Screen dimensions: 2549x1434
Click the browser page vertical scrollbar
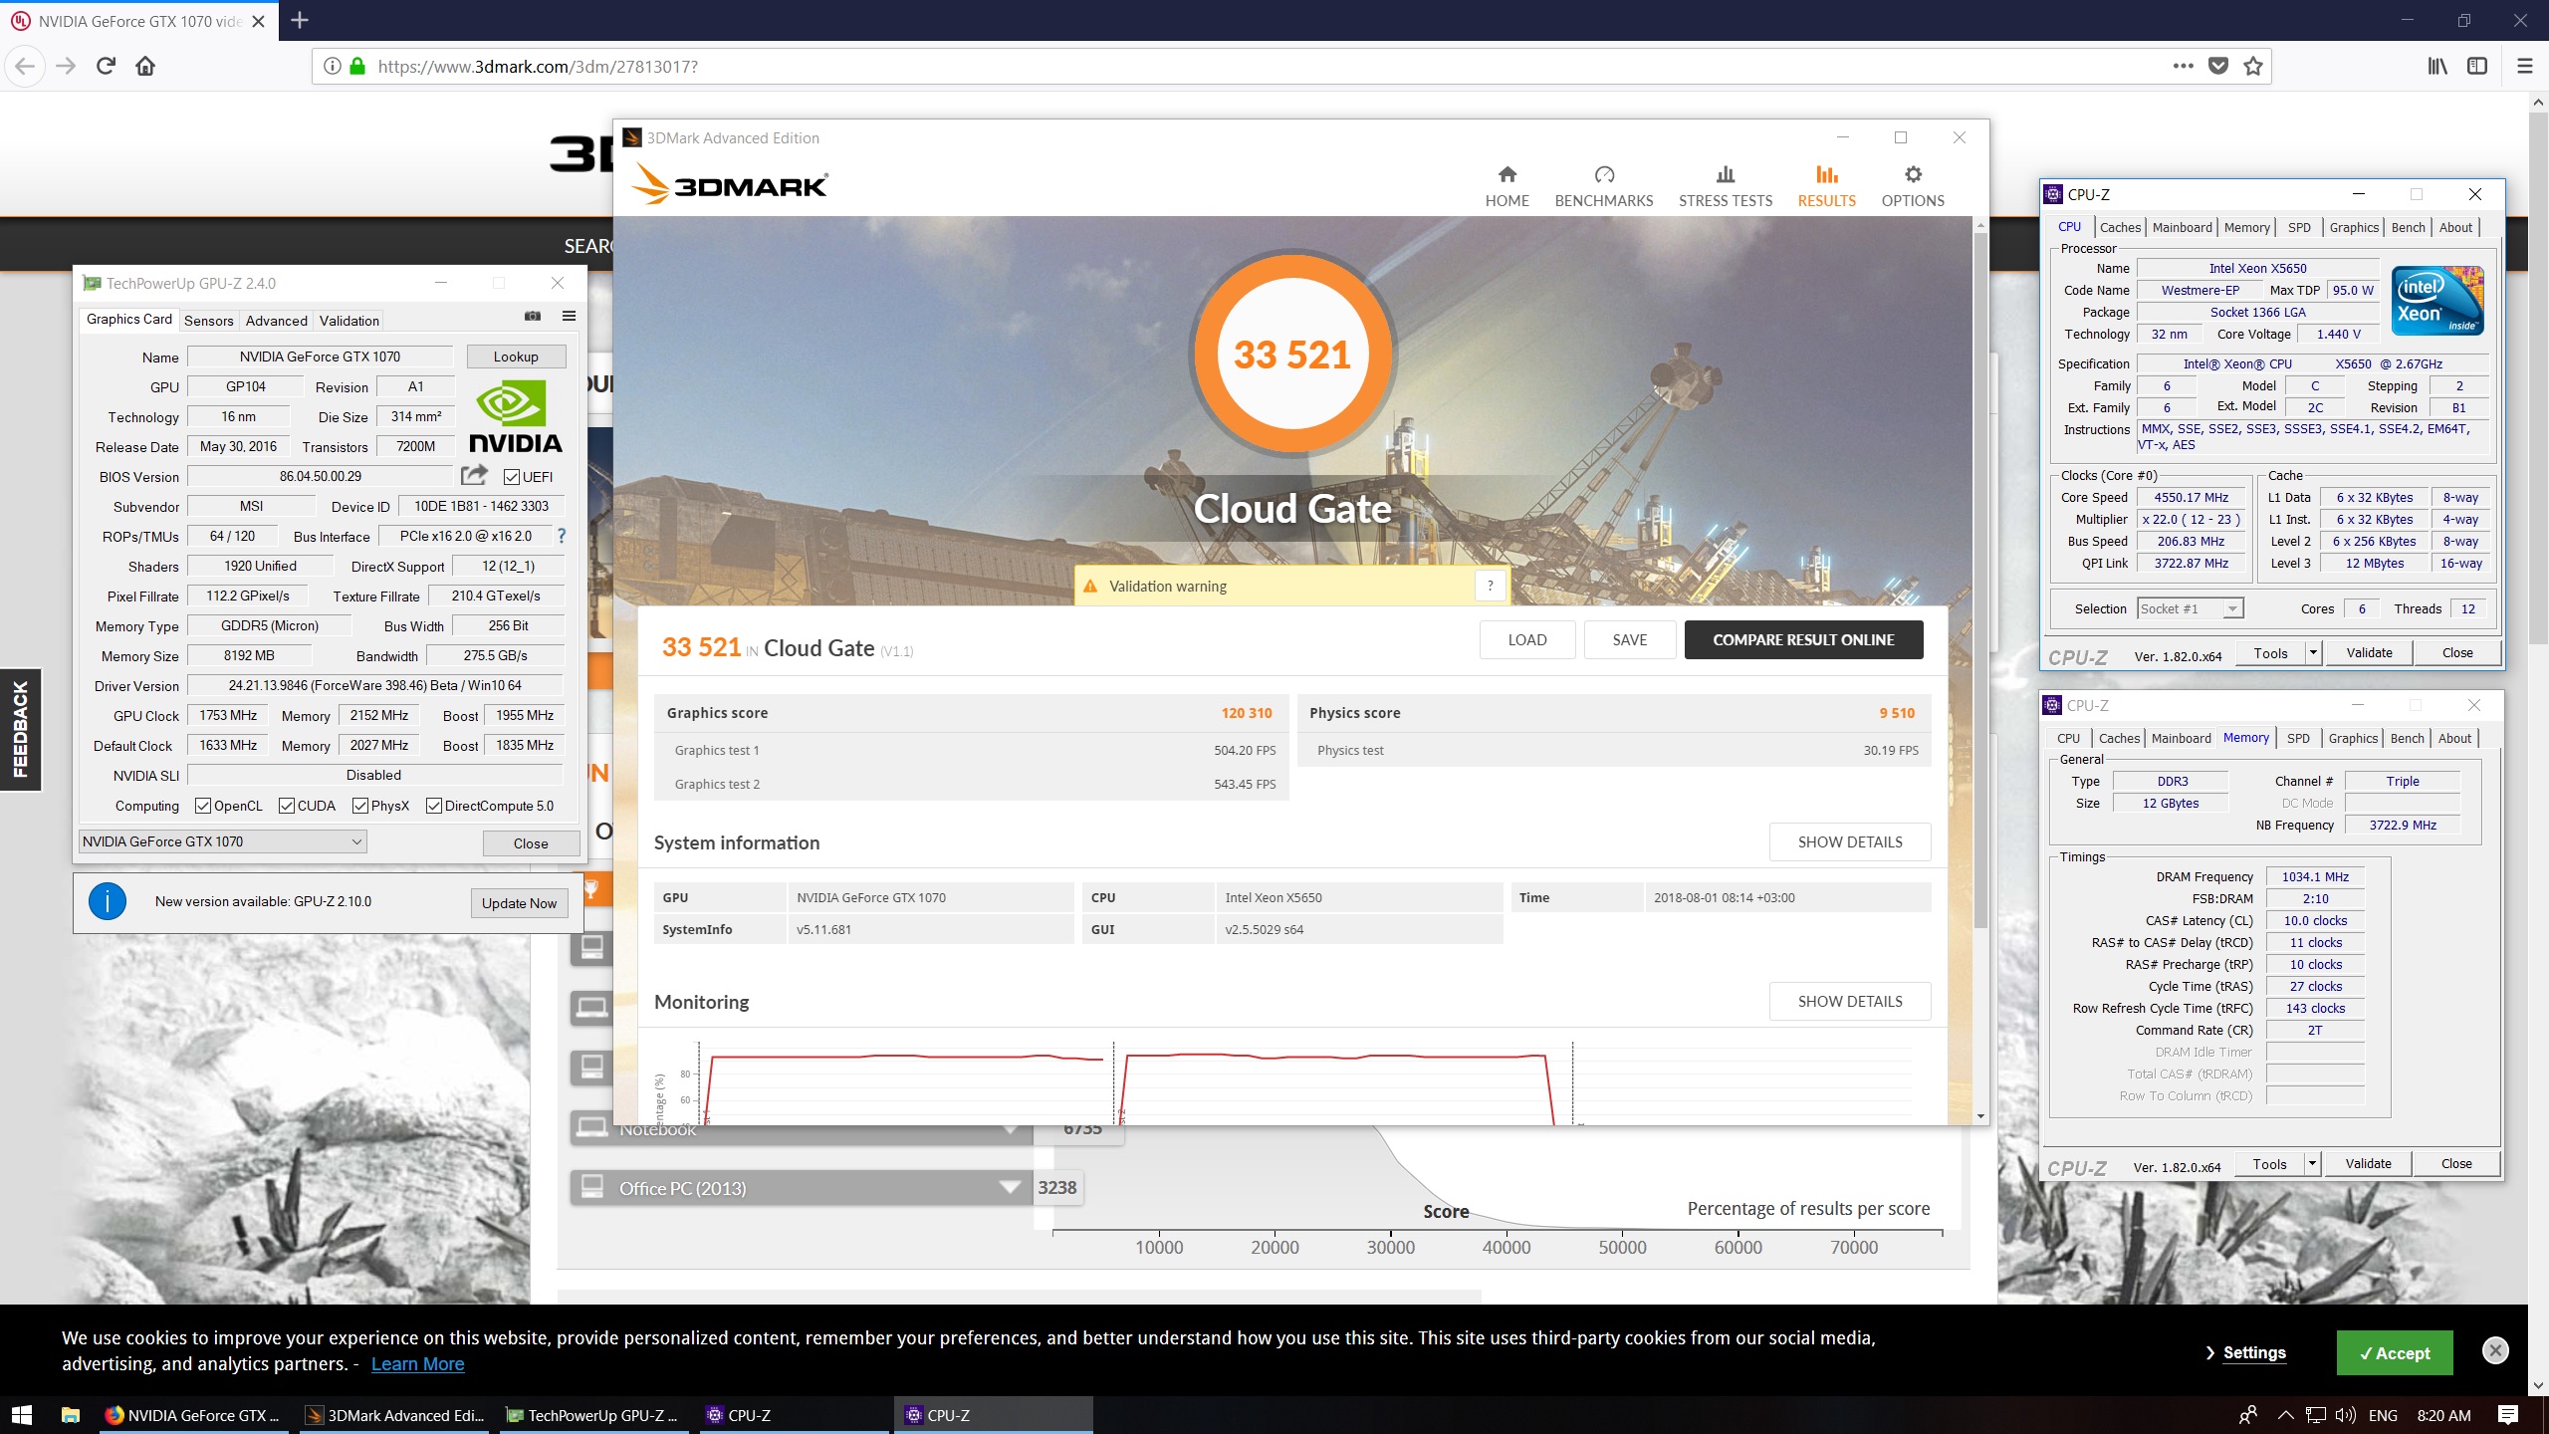coord(2537,378)
